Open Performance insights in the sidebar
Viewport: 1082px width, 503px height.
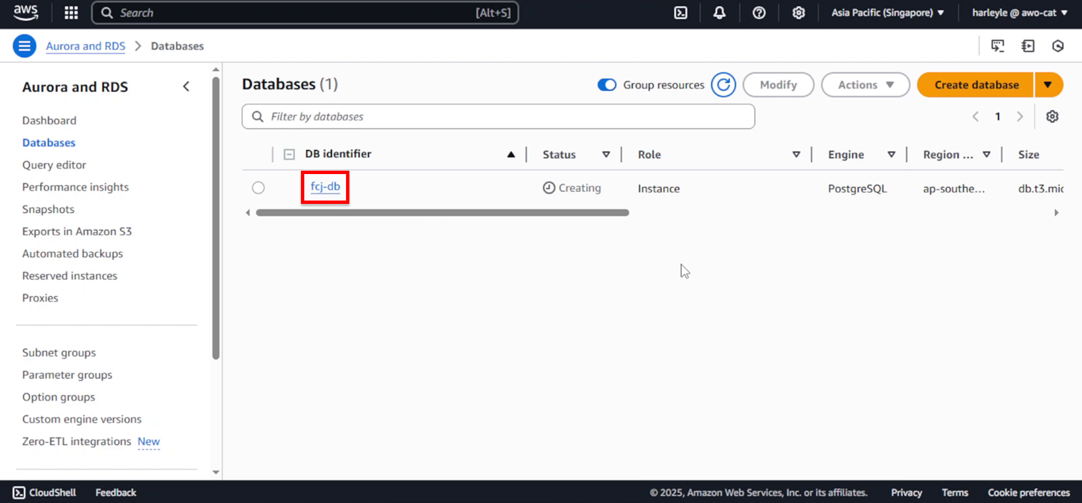[76, 187]
